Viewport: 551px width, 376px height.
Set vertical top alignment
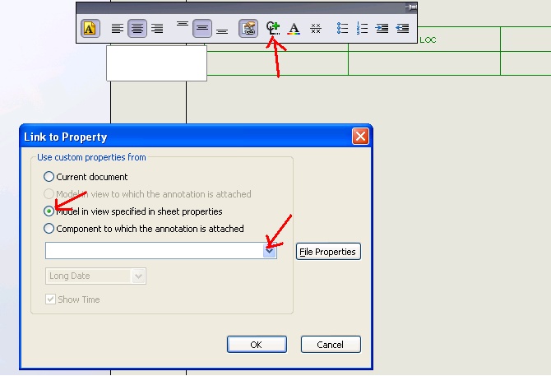pyautogui.click(x=183, y=24)
